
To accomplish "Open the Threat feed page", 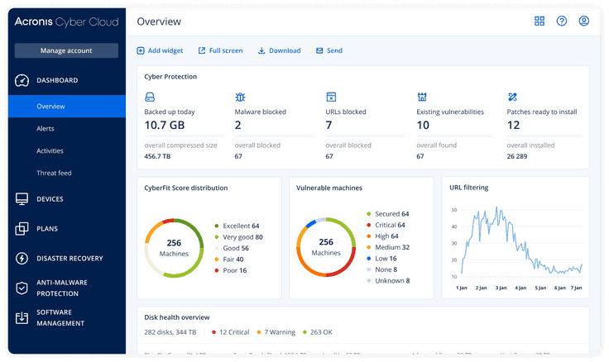I will click(52, 174).
